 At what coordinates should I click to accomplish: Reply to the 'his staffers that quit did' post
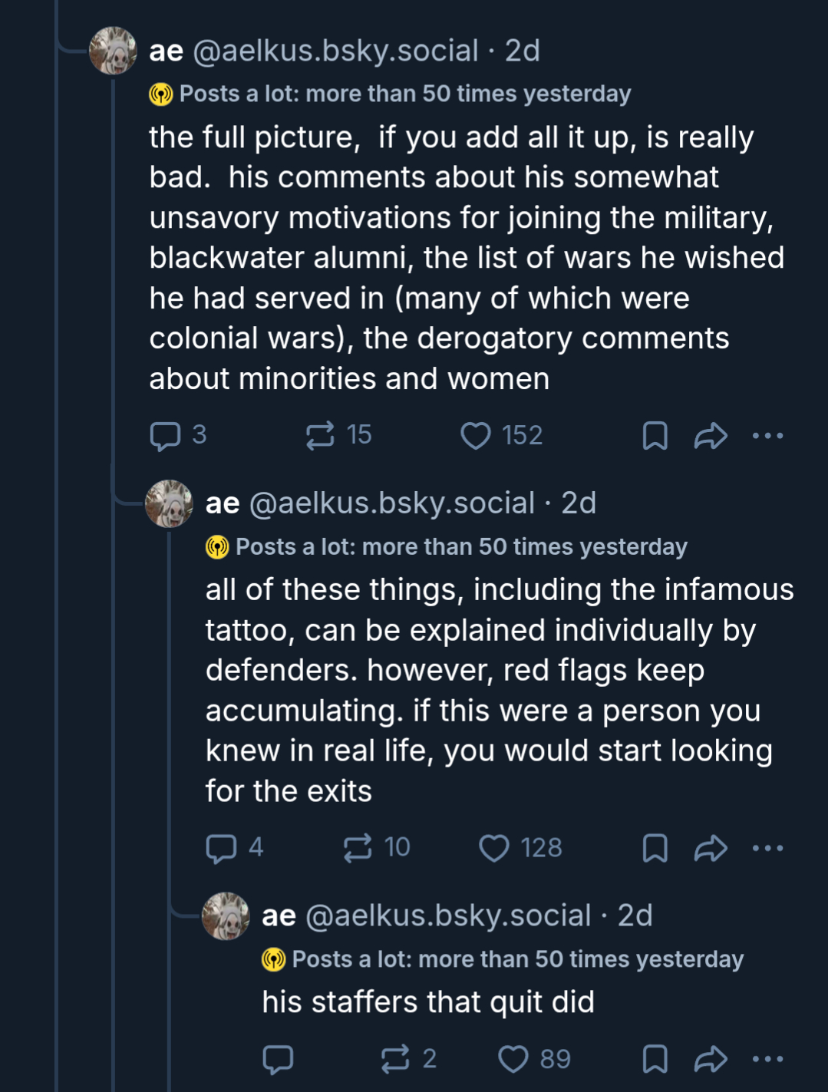click(278, 1059)
